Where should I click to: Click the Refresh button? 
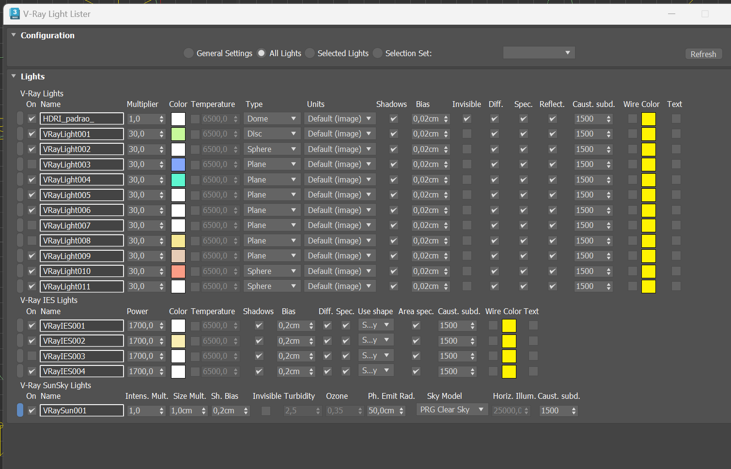coord(703,54)
